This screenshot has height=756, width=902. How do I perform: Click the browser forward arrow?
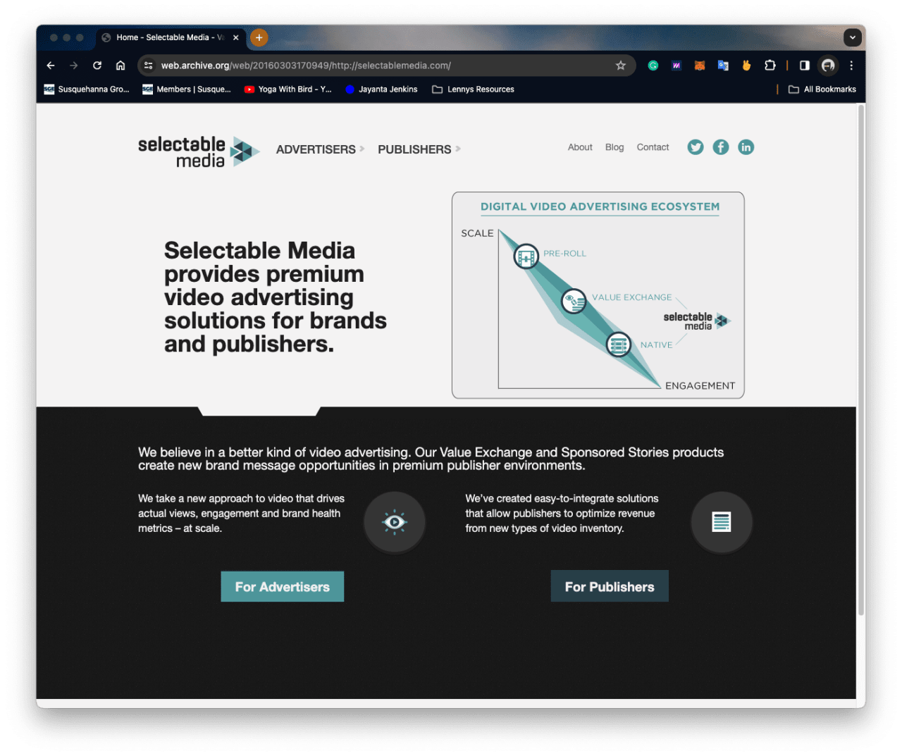pyautogui.click(x=74, y=66)
